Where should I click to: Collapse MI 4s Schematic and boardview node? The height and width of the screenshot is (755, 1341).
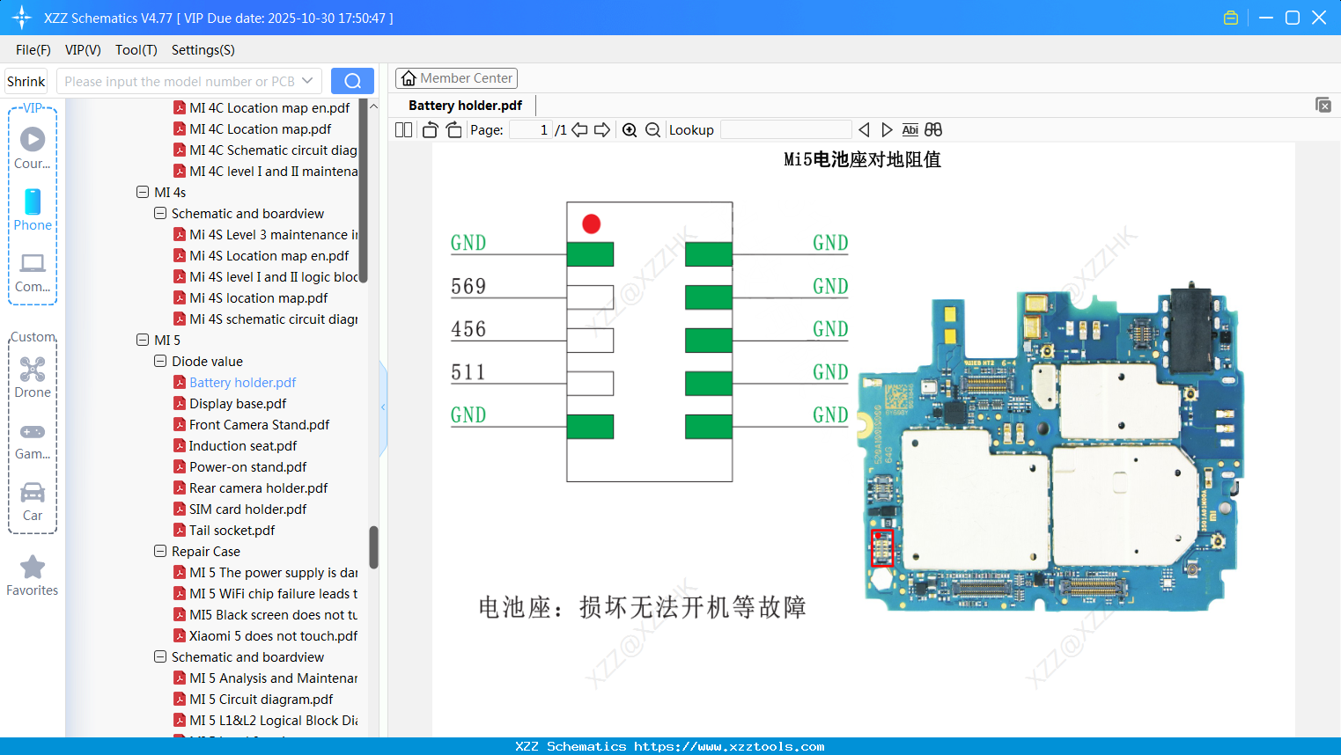click(x=160, y=213)
